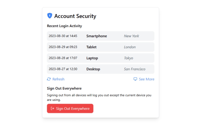Select the Tablet login entry
The image size is (199, 125).
point(101,47)
